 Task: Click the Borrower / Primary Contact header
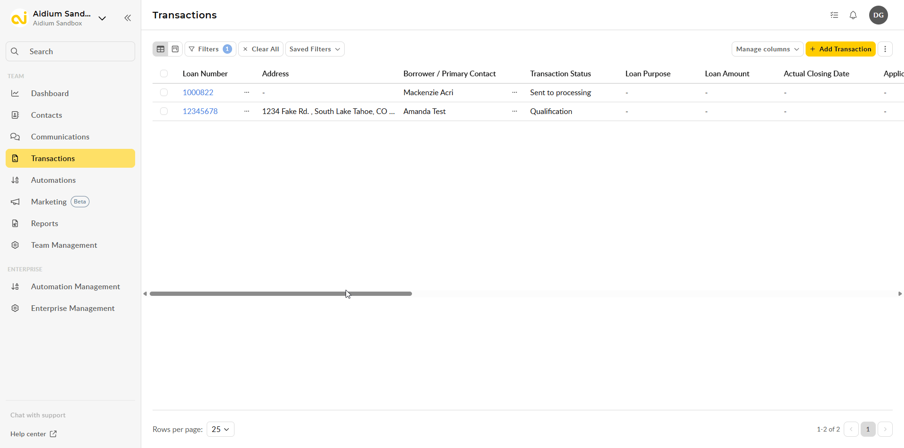tap(450, 73)
